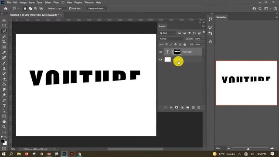Select the YOUTUBE layer mask thumbnail

(177, 52)
